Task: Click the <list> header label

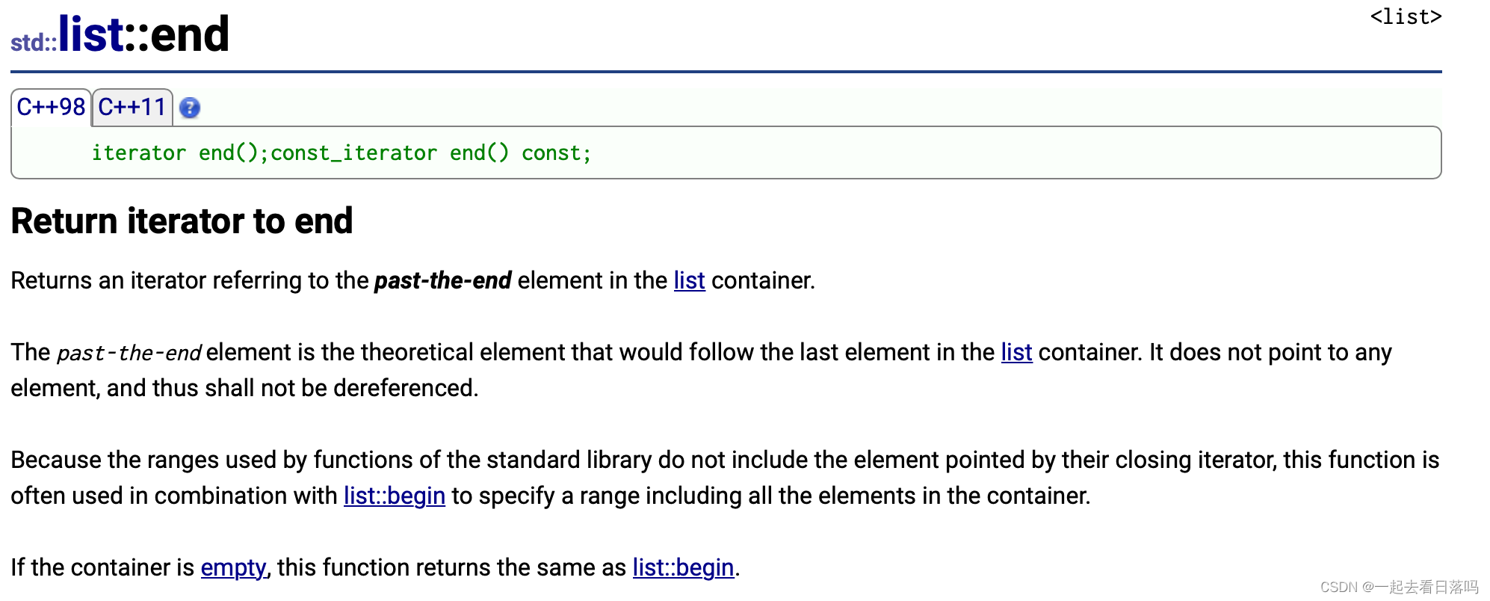Action: point(1406,16)
